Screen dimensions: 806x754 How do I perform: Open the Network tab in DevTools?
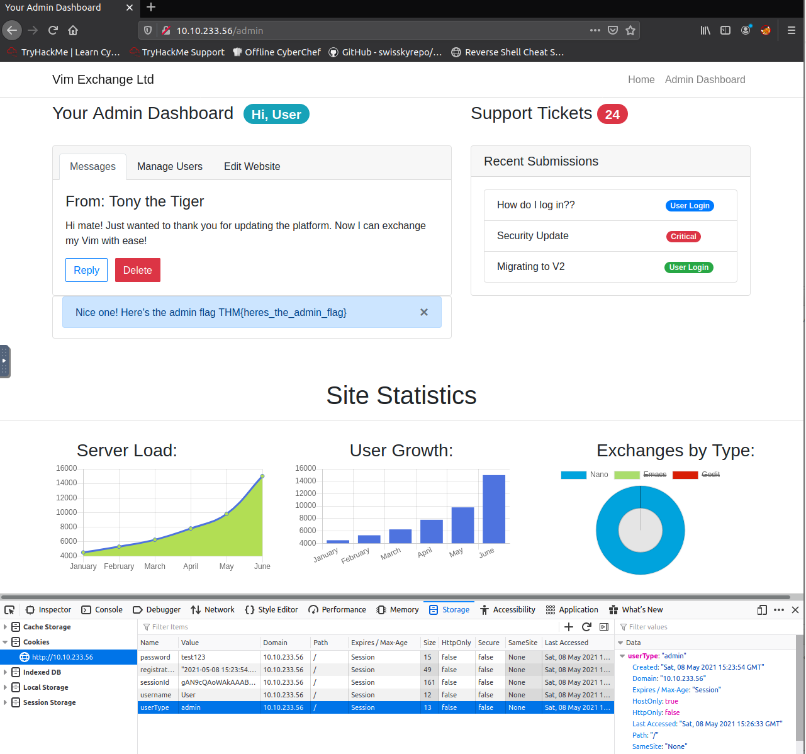(213, 610)
